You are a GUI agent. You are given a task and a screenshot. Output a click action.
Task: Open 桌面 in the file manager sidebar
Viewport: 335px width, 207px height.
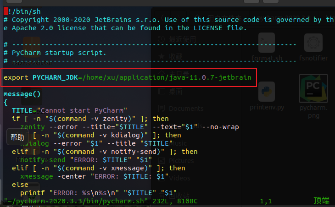tap(176, 92)
